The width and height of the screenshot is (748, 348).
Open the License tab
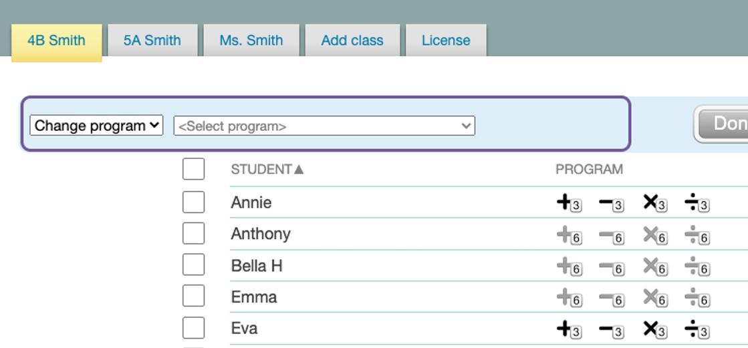tap(446, 40)
